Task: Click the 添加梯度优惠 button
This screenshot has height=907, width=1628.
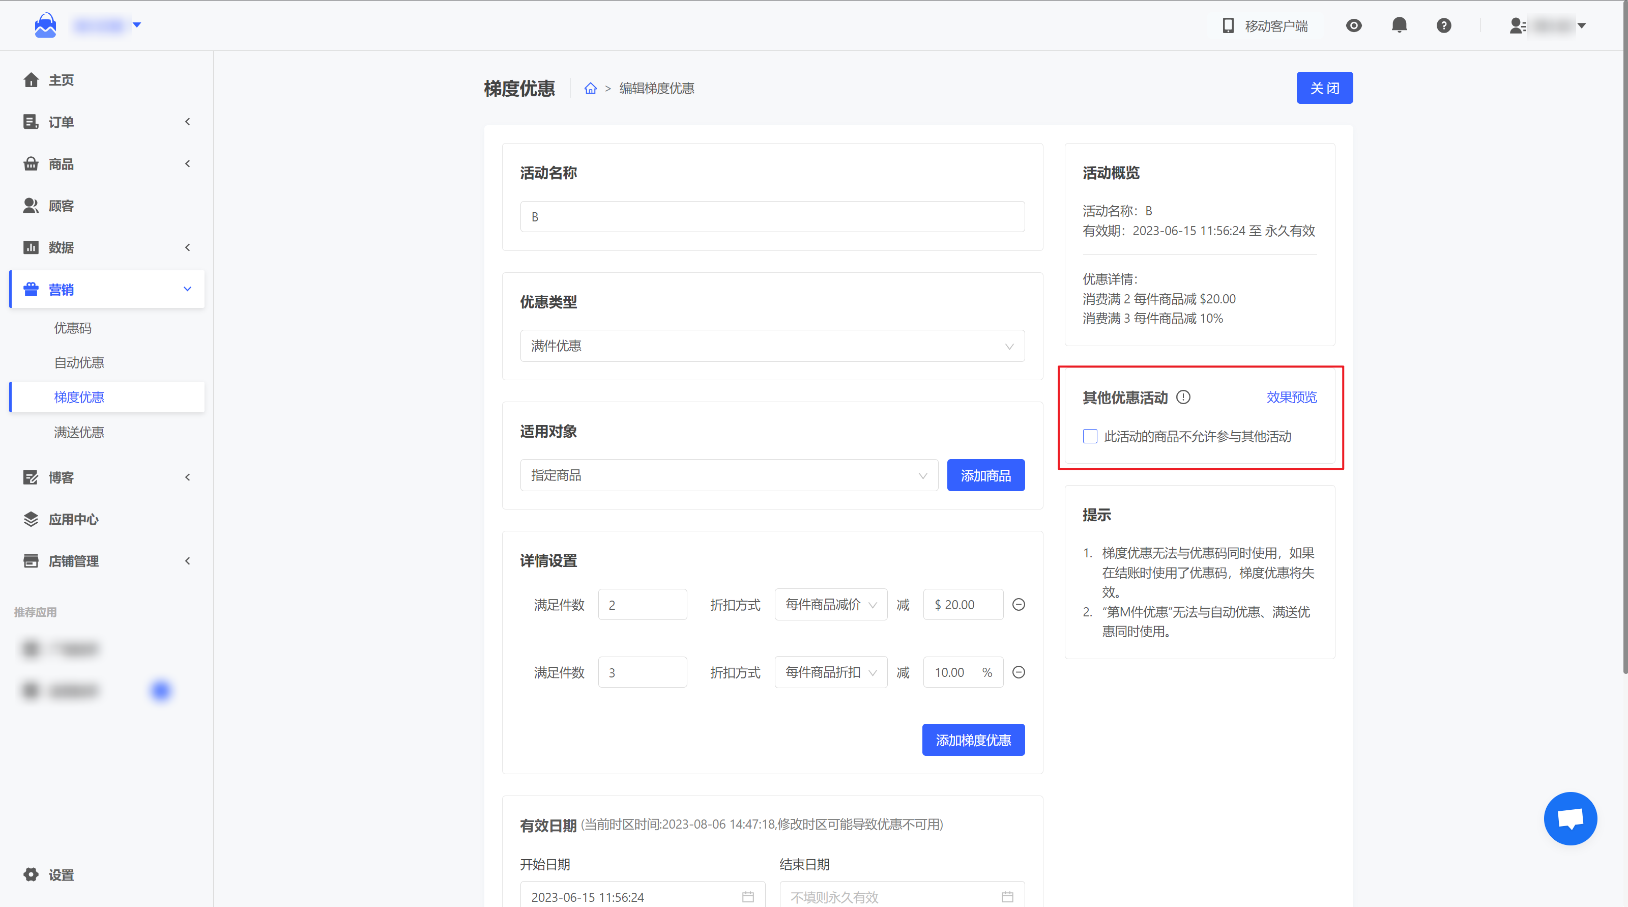Action: click(973, 740)
